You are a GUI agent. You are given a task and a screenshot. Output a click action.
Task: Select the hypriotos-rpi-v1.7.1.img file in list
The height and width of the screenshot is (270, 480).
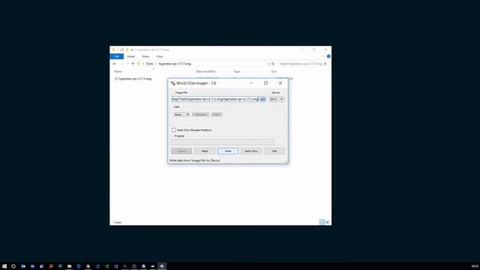click(x=135, y=79)
